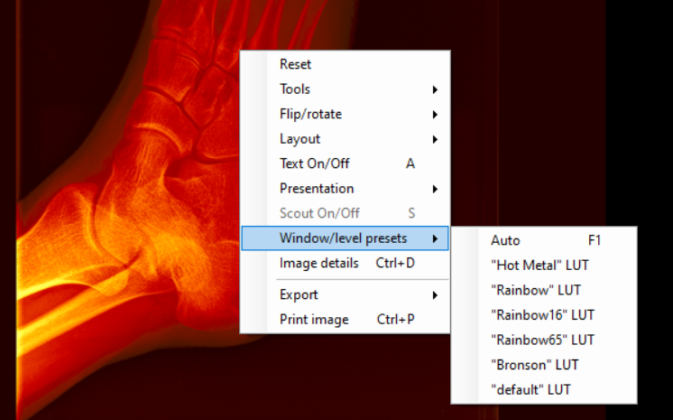Screen dimensions: 673x420
Task: Apply the "Bronson" LUT
Action: [x=544, y=365]
